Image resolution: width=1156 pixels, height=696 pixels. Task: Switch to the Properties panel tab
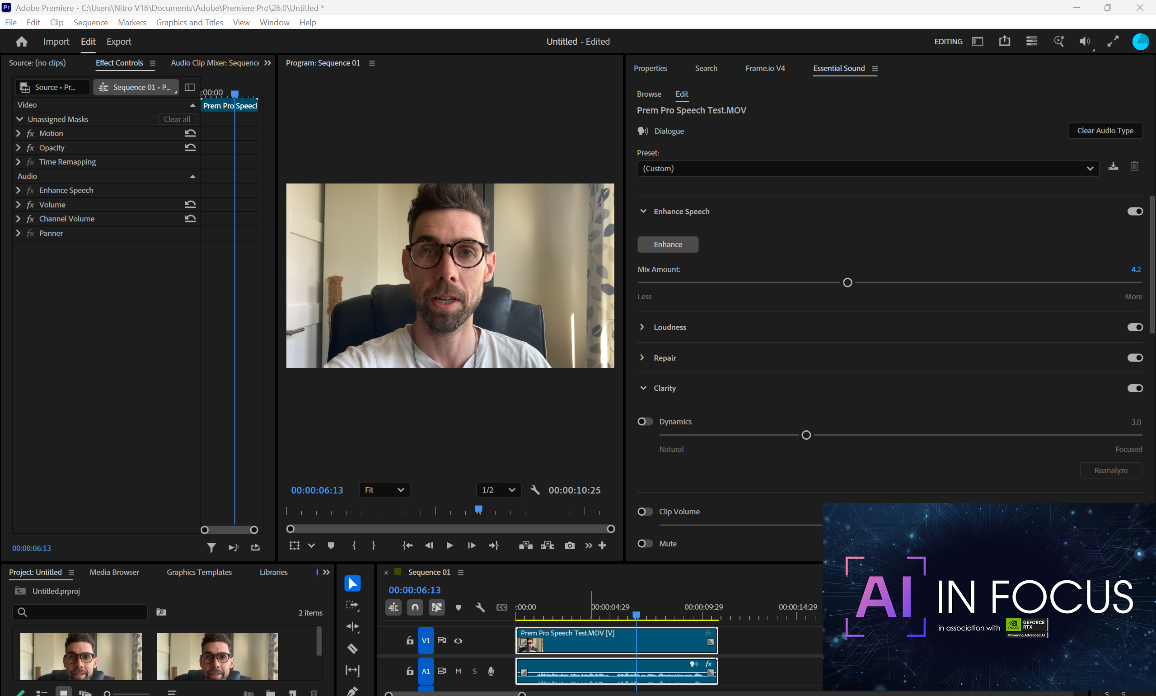650,69
